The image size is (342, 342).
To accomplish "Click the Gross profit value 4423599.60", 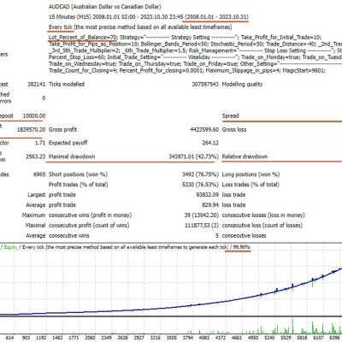I will point(204,129).
